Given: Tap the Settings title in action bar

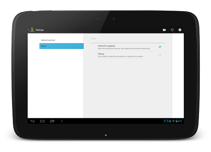Looking at the screenshot, I should coord(40,30).
